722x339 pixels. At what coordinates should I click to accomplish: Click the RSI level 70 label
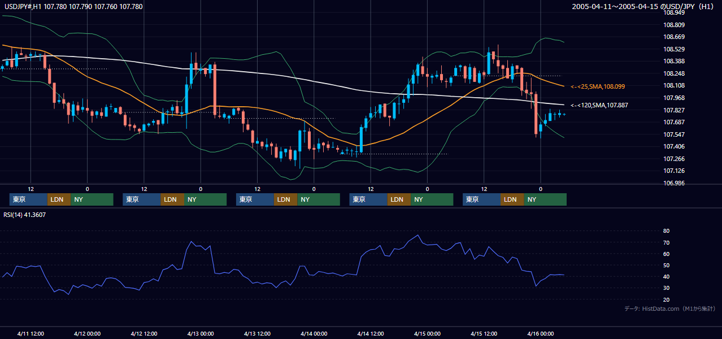click(x=666, y=242)
